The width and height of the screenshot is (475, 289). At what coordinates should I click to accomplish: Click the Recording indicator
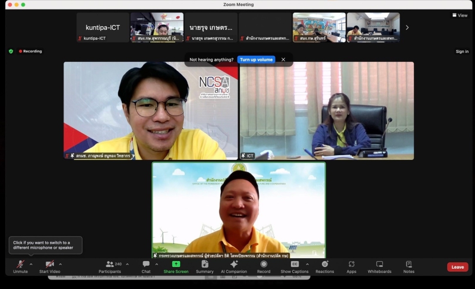30,51
